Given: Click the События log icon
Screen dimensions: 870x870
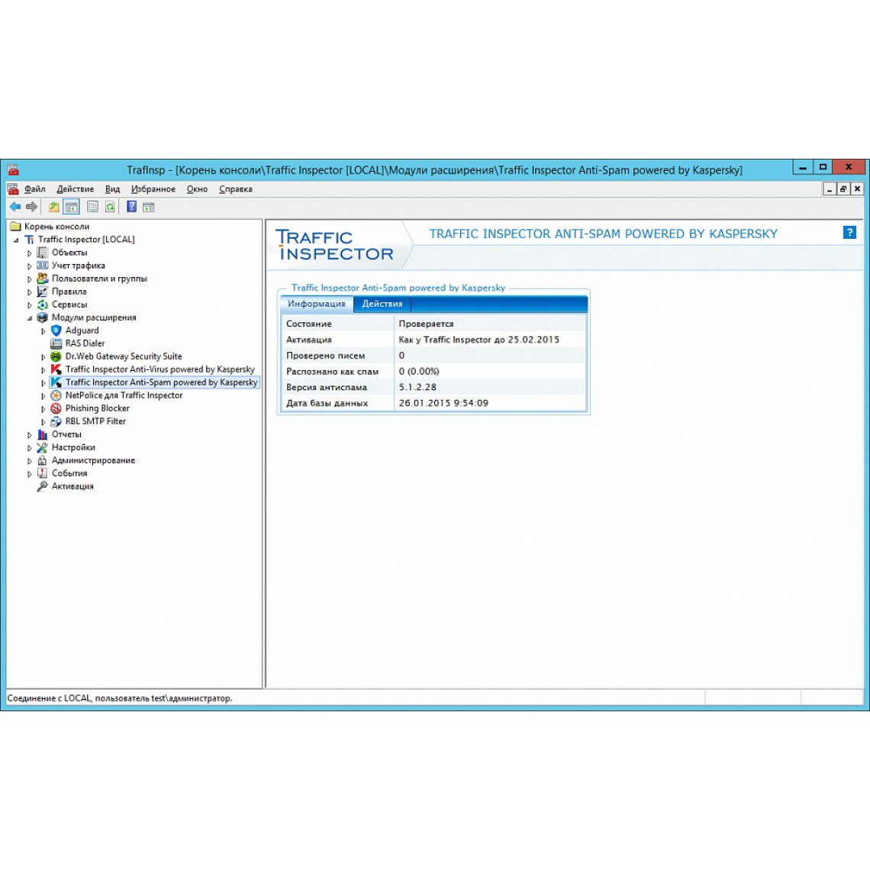Looking at the screenshot, I should (x=42, y=473).
